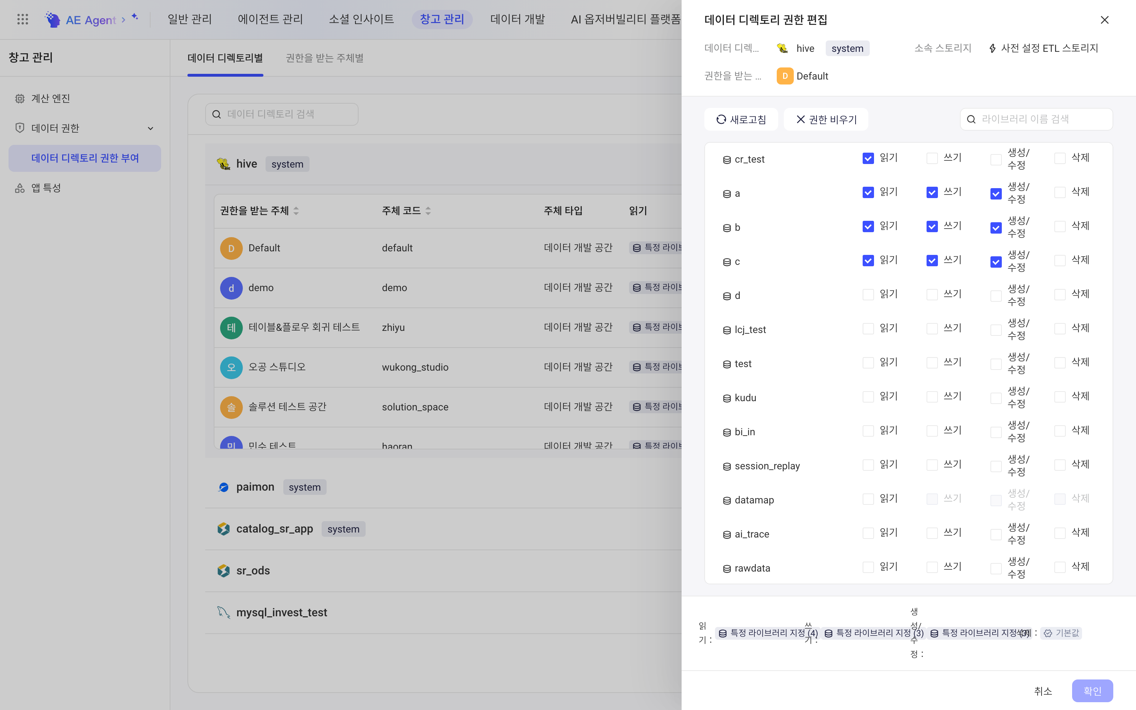Click the 계산 엔진 chip icon

pos(20,99)
